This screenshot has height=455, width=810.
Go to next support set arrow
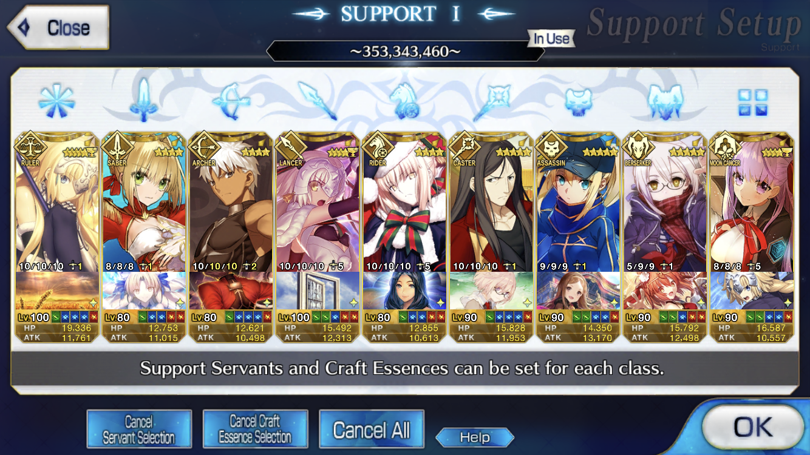tap(498, 13)
